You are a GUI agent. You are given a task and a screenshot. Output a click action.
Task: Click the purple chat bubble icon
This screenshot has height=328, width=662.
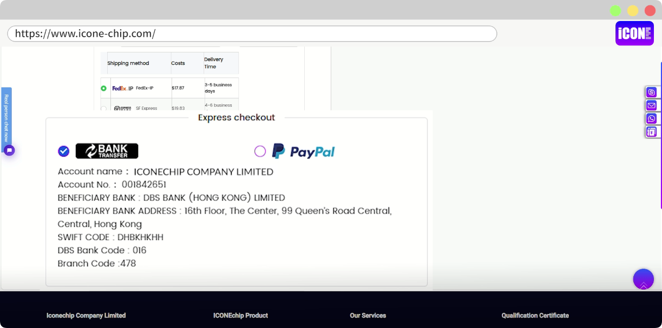[x=9, y=150]
